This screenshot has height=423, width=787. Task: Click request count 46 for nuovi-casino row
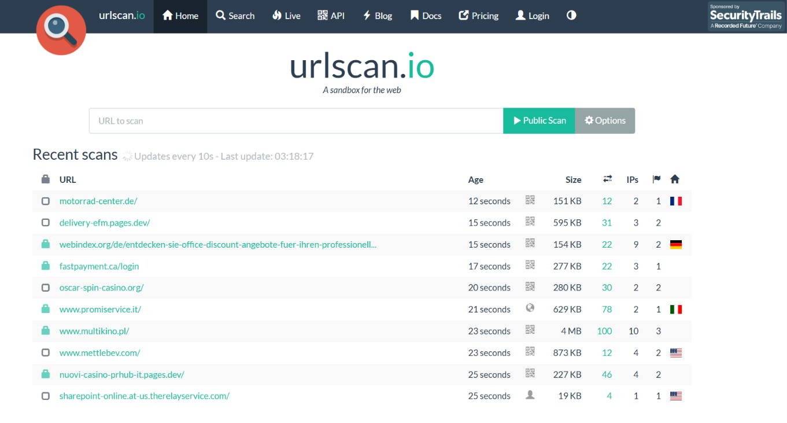[x=607, y=374]
